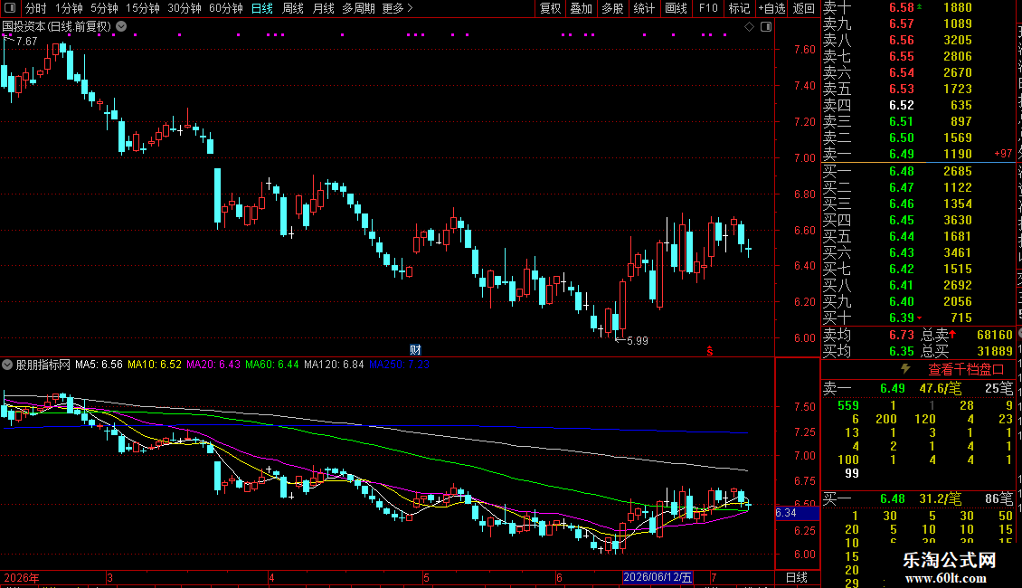This screenshot has width=1022, height=588.
Task: Select the 30分钟 period tab
Action: click(x=184, y=8)
